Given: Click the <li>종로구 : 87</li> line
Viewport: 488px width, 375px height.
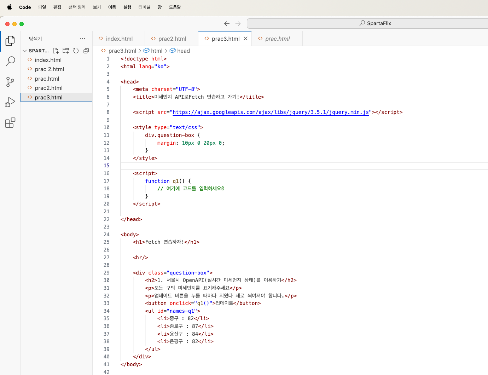Looking at the screenshot, I should tap(185, 326).
